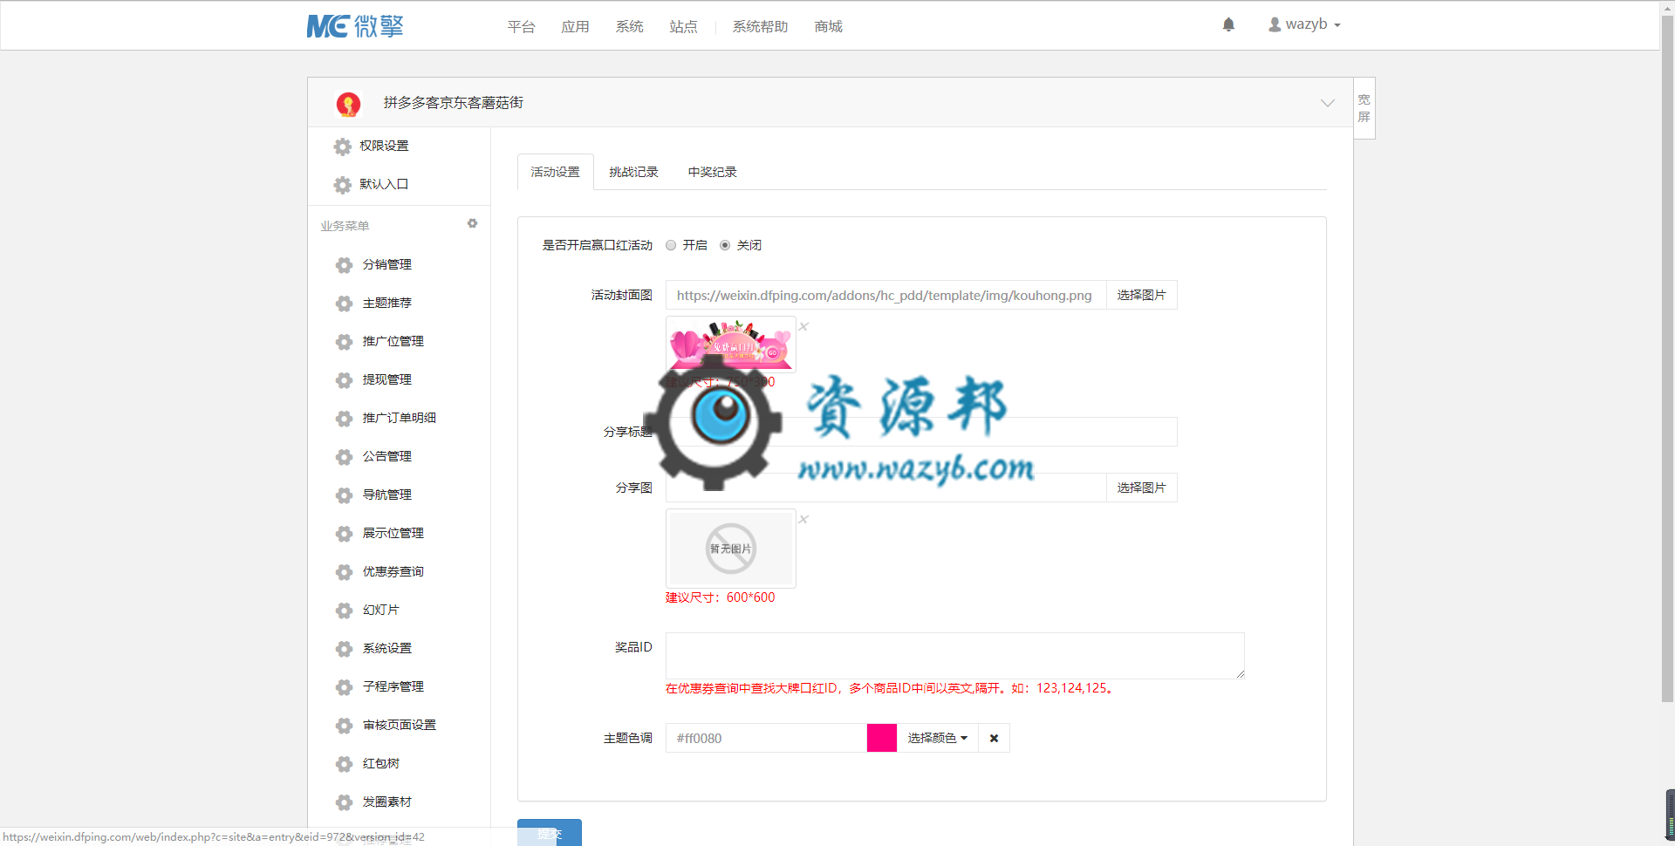
Task: Open 分销管理 sidebar link
Action: tap(386, 264)
